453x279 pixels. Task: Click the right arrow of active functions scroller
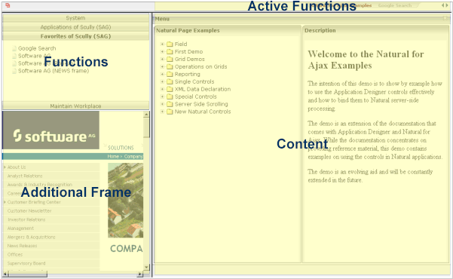click(x=447, y=5)
